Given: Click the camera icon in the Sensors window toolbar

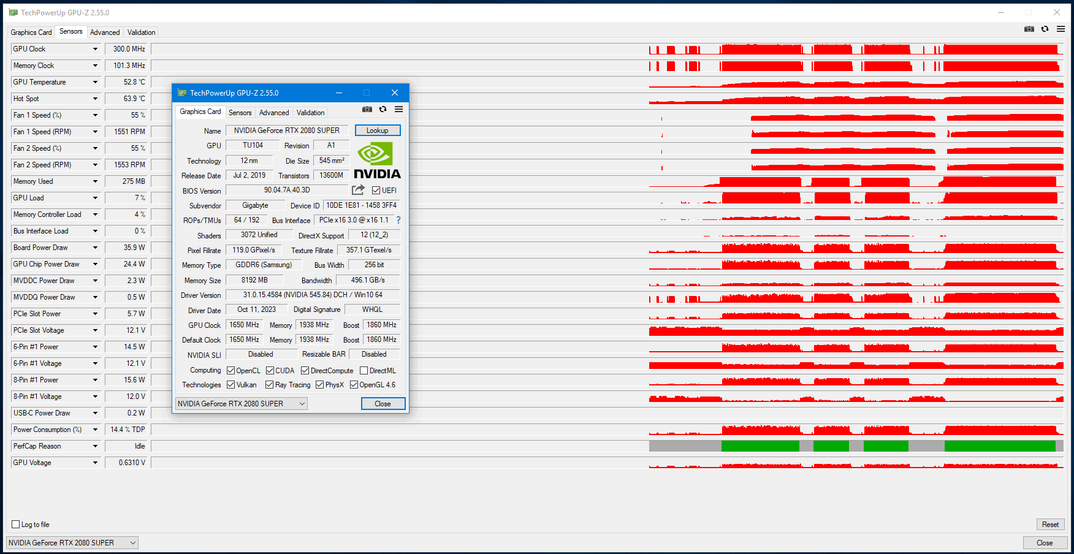Looking at the screenshot, I should click(x=1029, y=29).
